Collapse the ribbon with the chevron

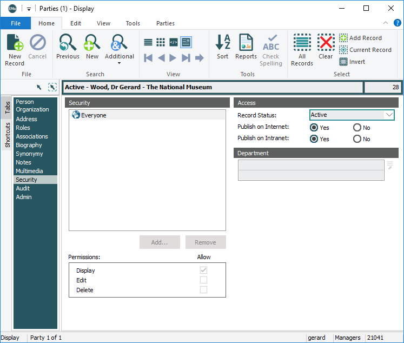386,23
